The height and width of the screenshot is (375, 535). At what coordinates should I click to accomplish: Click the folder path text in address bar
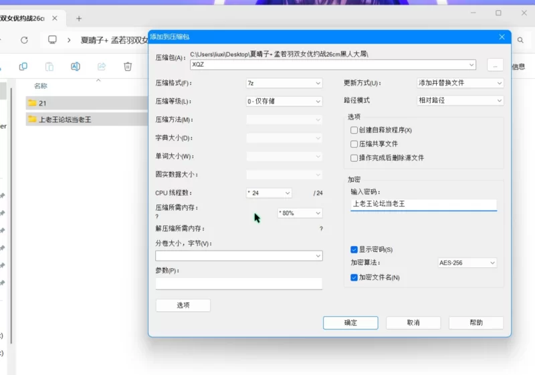click(x=114, y=40)
